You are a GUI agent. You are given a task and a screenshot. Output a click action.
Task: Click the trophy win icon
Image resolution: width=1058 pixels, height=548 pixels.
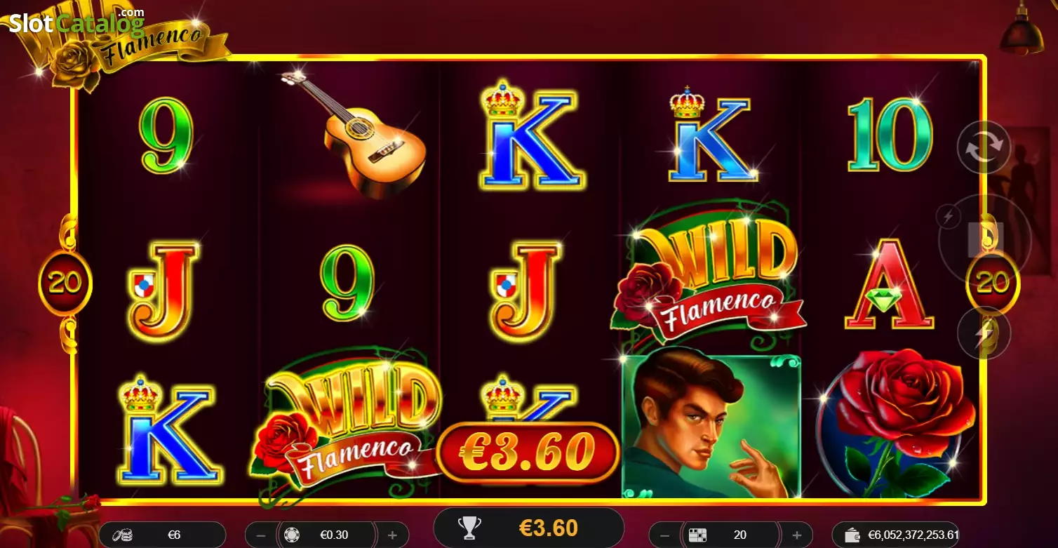468,528
